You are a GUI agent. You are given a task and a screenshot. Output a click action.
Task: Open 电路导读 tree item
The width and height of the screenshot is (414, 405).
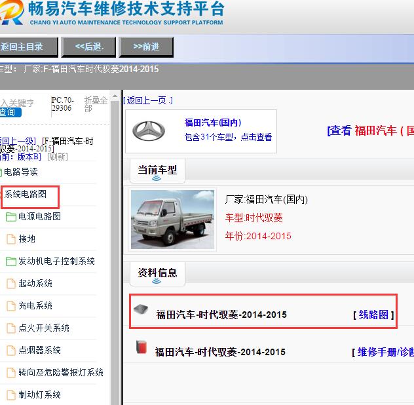coord(20,172)
